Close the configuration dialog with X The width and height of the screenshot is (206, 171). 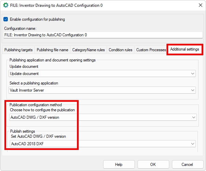pyautogui.click(x=199, y=5)
